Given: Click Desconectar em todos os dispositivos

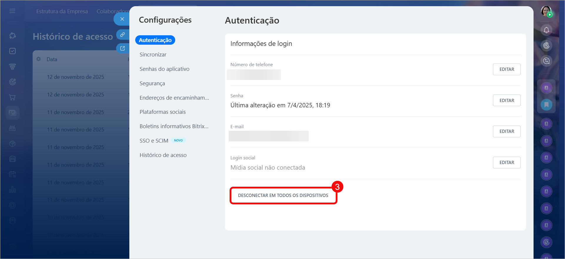Looking at the screenshot, I should [283, 195].
